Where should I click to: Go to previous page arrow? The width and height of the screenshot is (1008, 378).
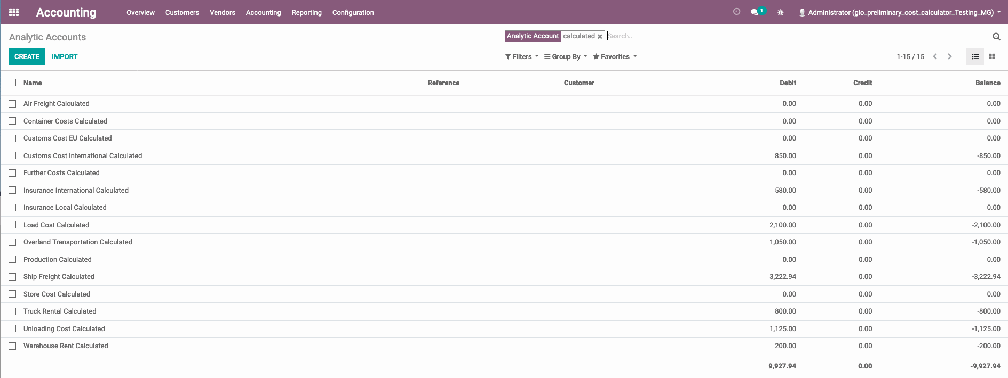[935, 56]
